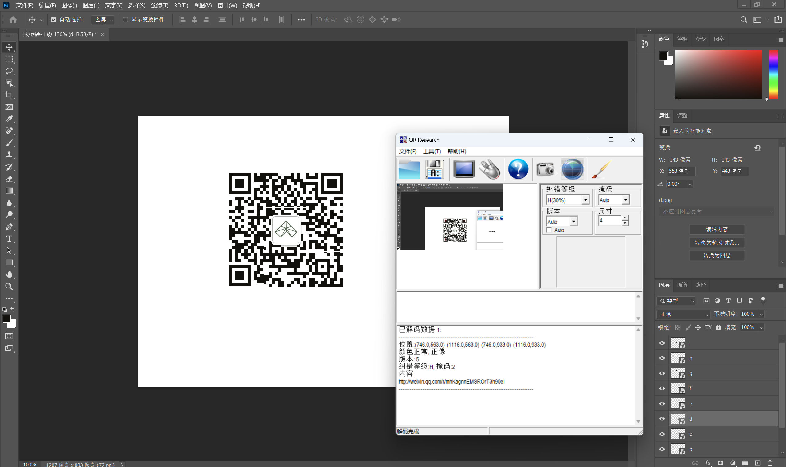Select the Eyedropper tool
This screenshot has height=467, width=786.
(9, 119)
